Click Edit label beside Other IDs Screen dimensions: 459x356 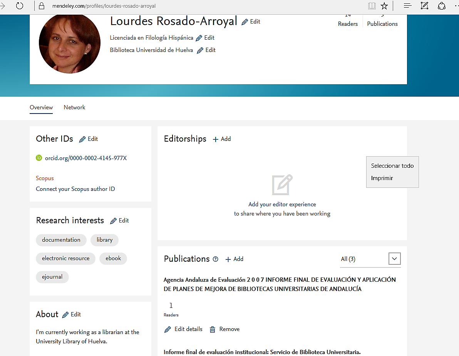(x=93, y=139)
